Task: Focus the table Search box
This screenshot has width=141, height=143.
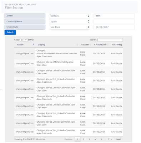Action: click(110, 40)
